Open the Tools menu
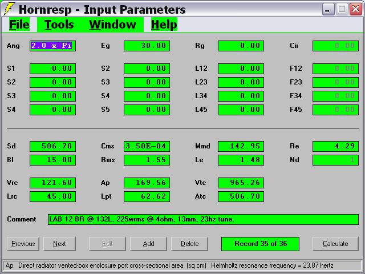 tap(59, 25)
